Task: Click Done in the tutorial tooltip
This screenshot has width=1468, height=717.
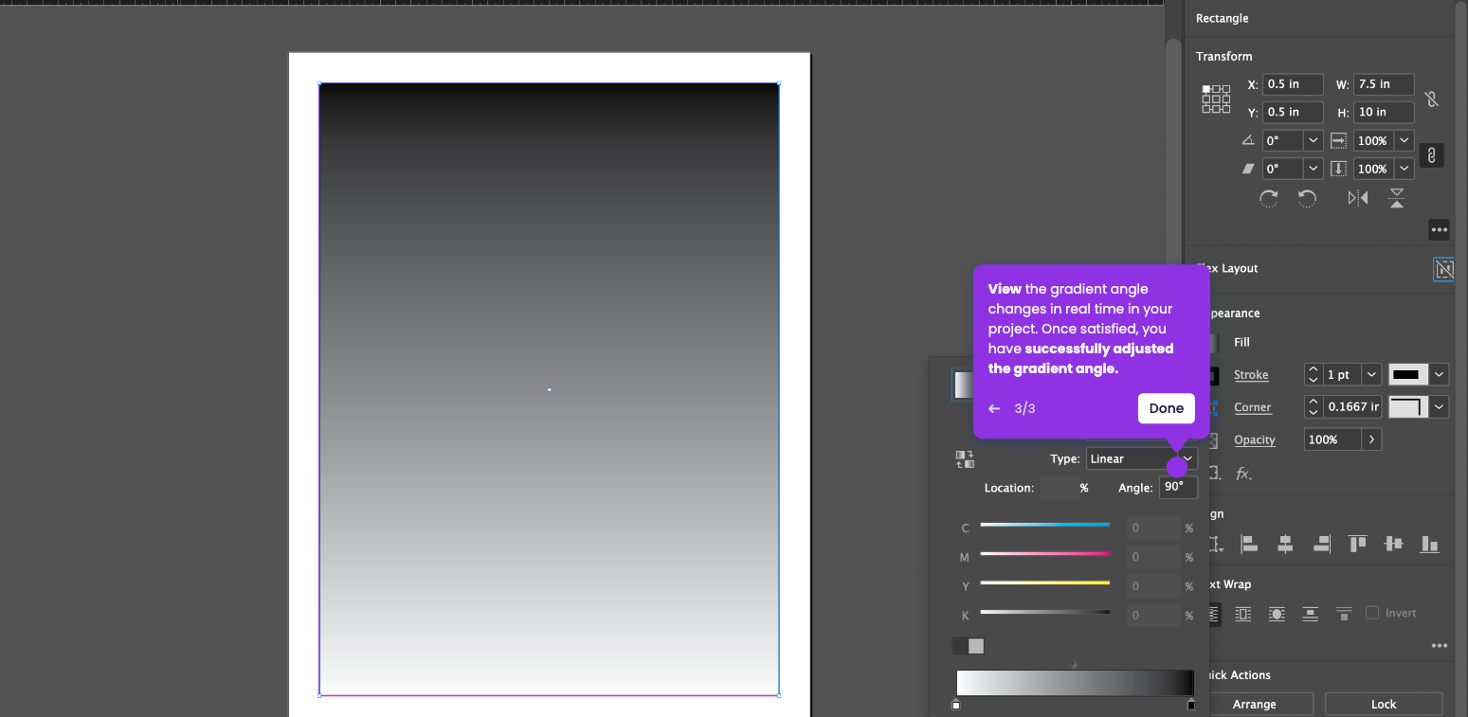Action: pyautogui.click(x=1166, y=408)
